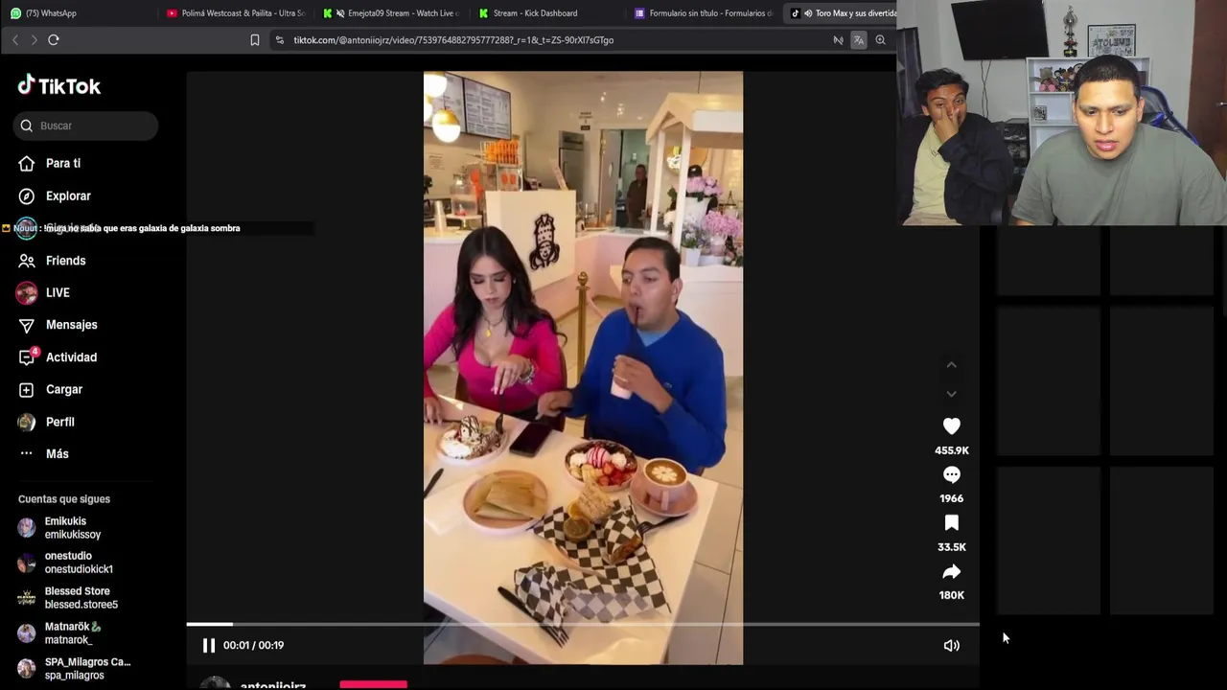Go to the next video, down arrow

pyautogui.click(x=951, y=394)
